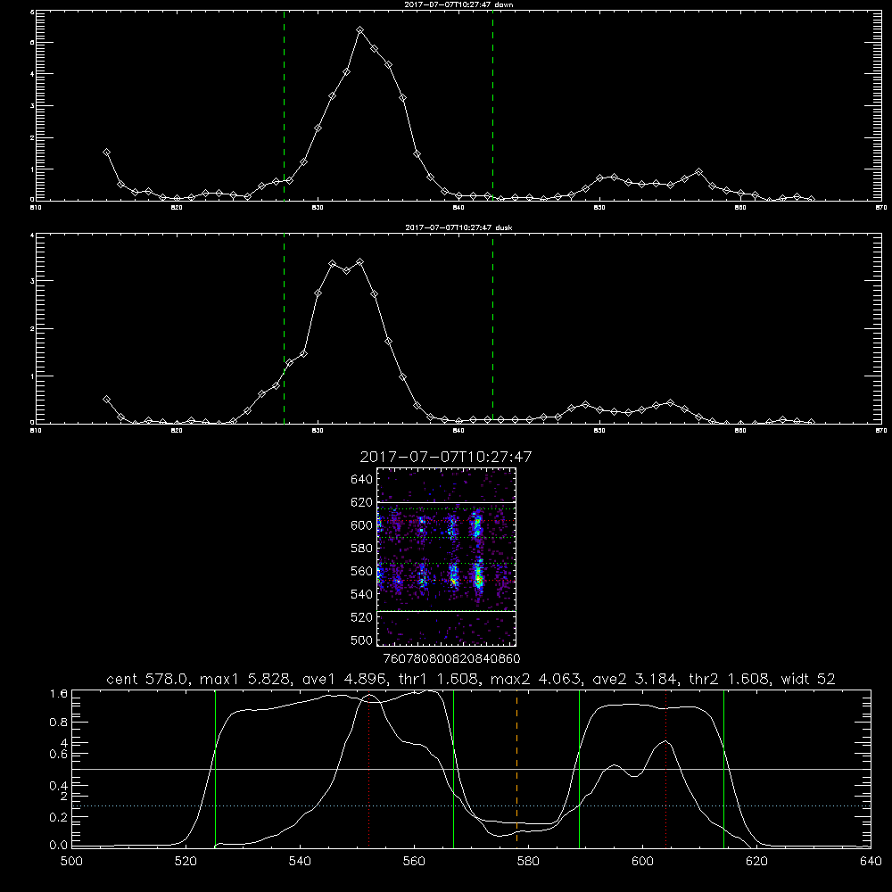The width and height of the screenshot is (892, 892).
Task: Click bottom plot x-axis label 620
Action: [x=756, y=862]
